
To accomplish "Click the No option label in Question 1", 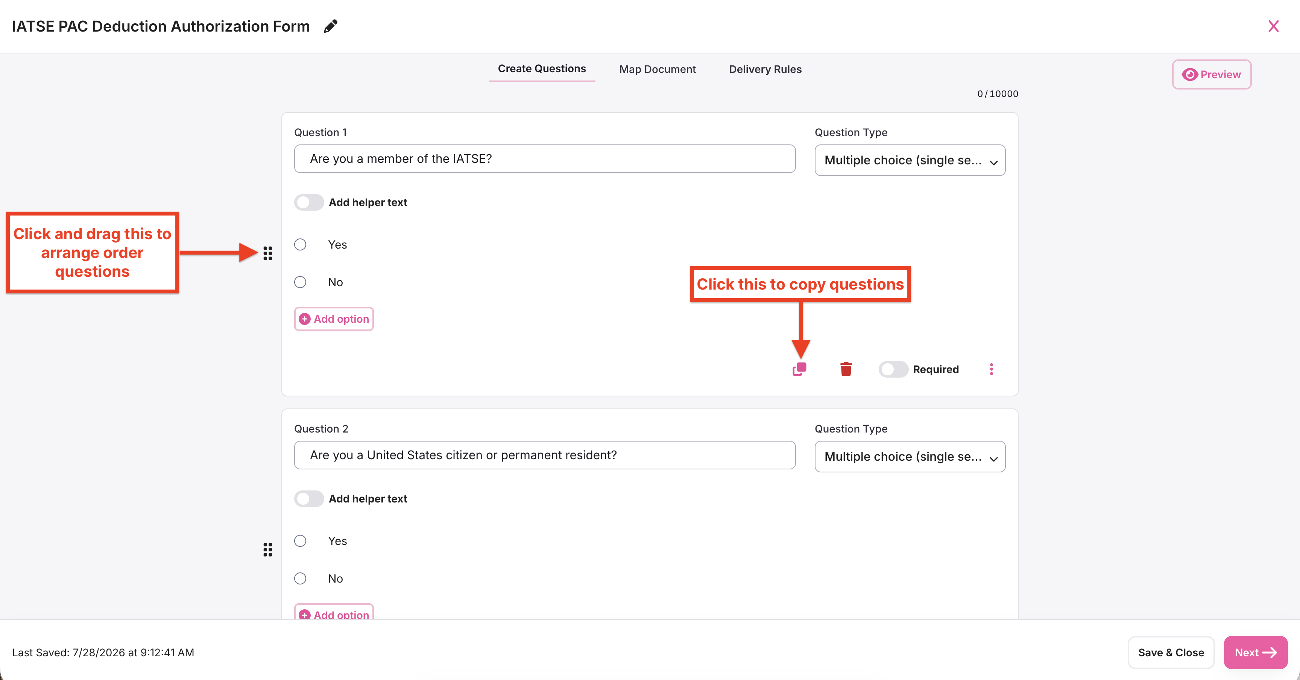I will [335, 282].
